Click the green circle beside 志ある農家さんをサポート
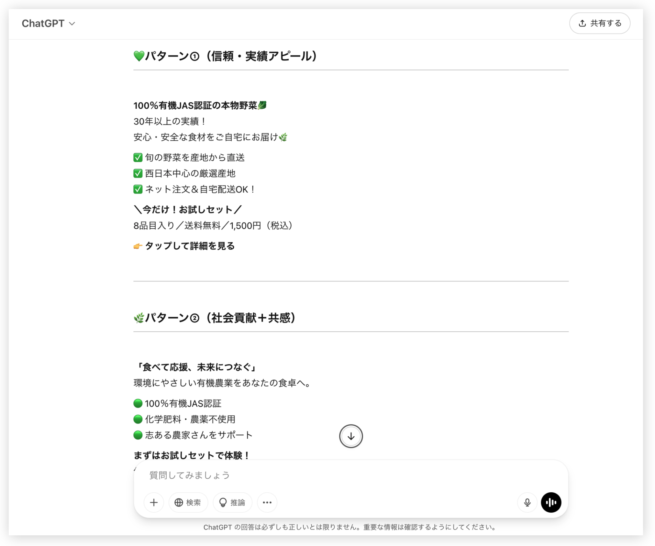Image resolution: width=655 pixels, height=546 pixels. tap(138, 435)
